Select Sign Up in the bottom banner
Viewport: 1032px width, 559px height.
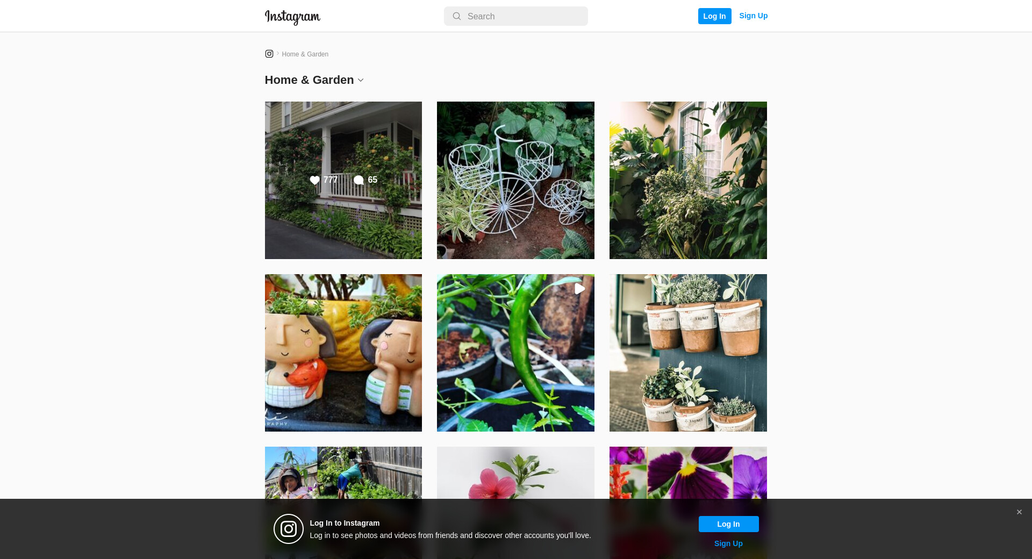click(x=728, y=543)
